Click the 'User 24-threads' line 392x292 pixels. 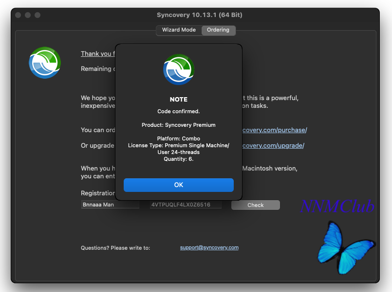pos(179,152)
